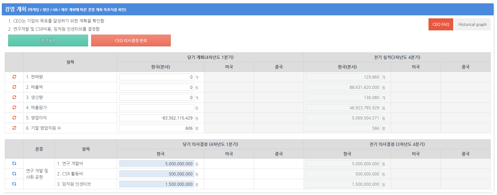The height and width of the screenshot is (195, 497).
Task: Click the CEO 의사결정 완료 button
Action: [131, 41]
